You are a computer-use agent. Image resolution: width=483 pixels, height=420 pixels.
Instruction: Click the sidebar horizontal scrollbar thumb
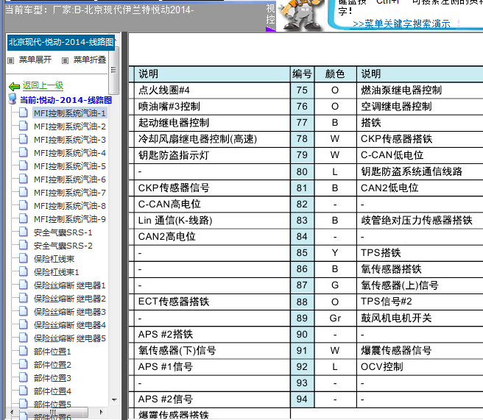[x=53, y=412]
